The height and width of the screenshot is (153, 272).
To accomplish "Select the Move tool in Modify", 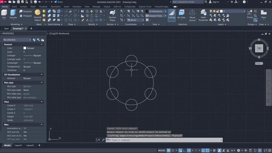I will point(92,11).
